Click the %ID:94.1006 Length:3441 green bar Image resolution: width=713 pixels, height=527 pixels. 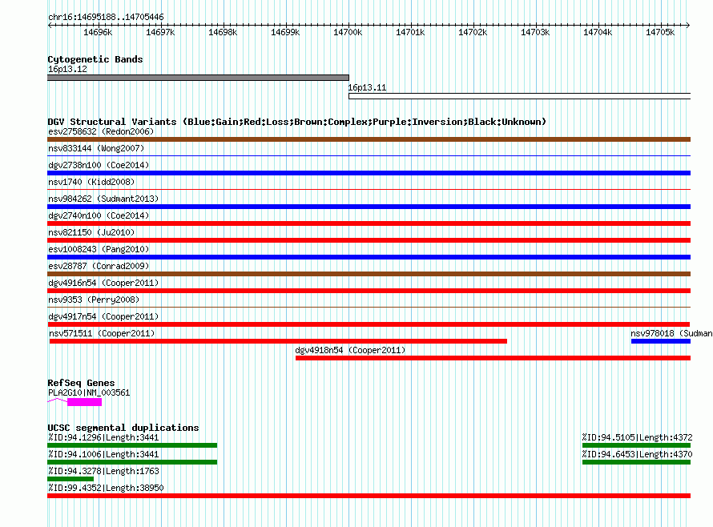coord(132,462)
